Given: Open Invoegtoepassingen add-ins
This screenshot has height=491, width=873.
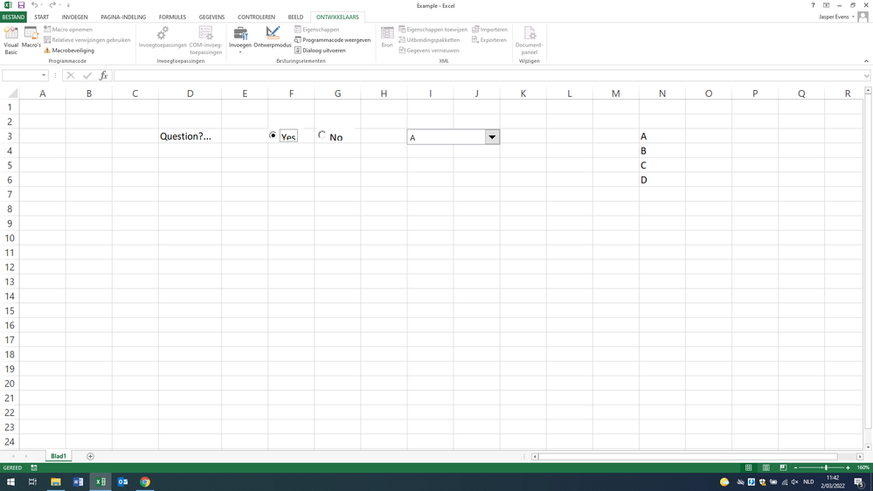Looking at the screenshot, I should tap(163, 38).
